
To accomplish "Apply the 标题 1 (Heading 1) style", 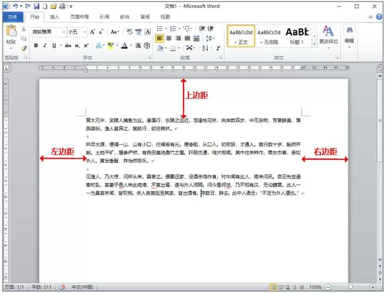I will [297, 36].
